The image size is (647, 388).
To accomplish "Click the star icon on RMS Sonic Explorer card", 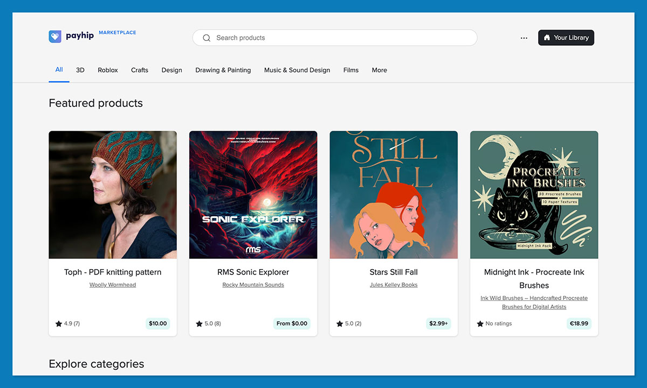I will click(x=199, y=324).
